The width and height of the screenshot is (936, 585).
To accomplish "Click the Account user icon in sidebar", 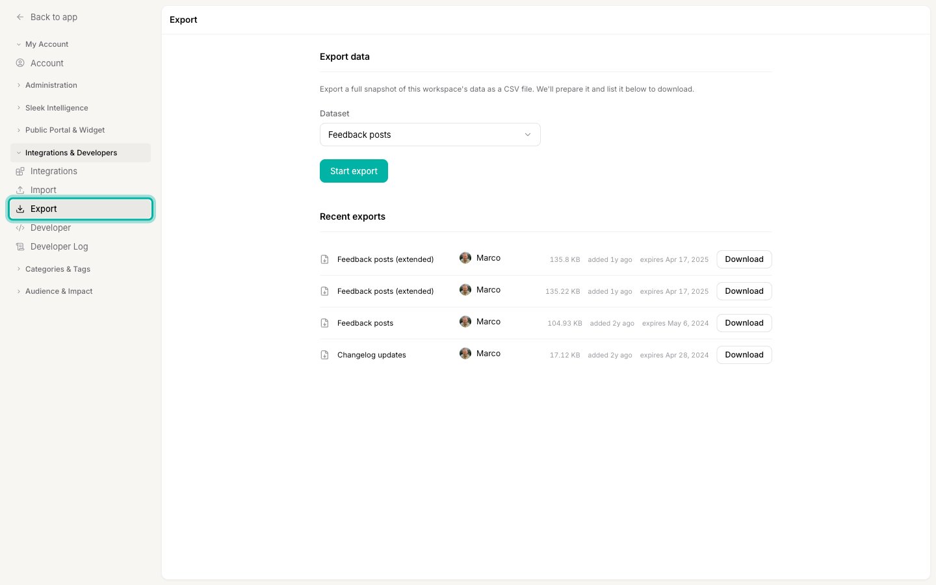I will pyautogui.click(x=20, y=63).
